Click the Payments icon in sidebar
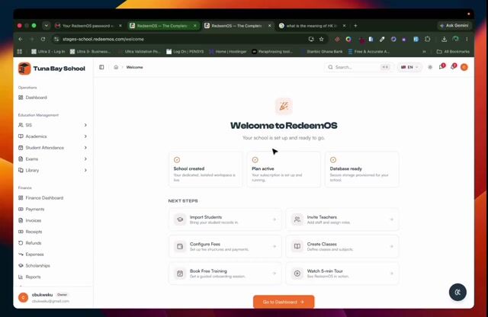 pos(21,209)
